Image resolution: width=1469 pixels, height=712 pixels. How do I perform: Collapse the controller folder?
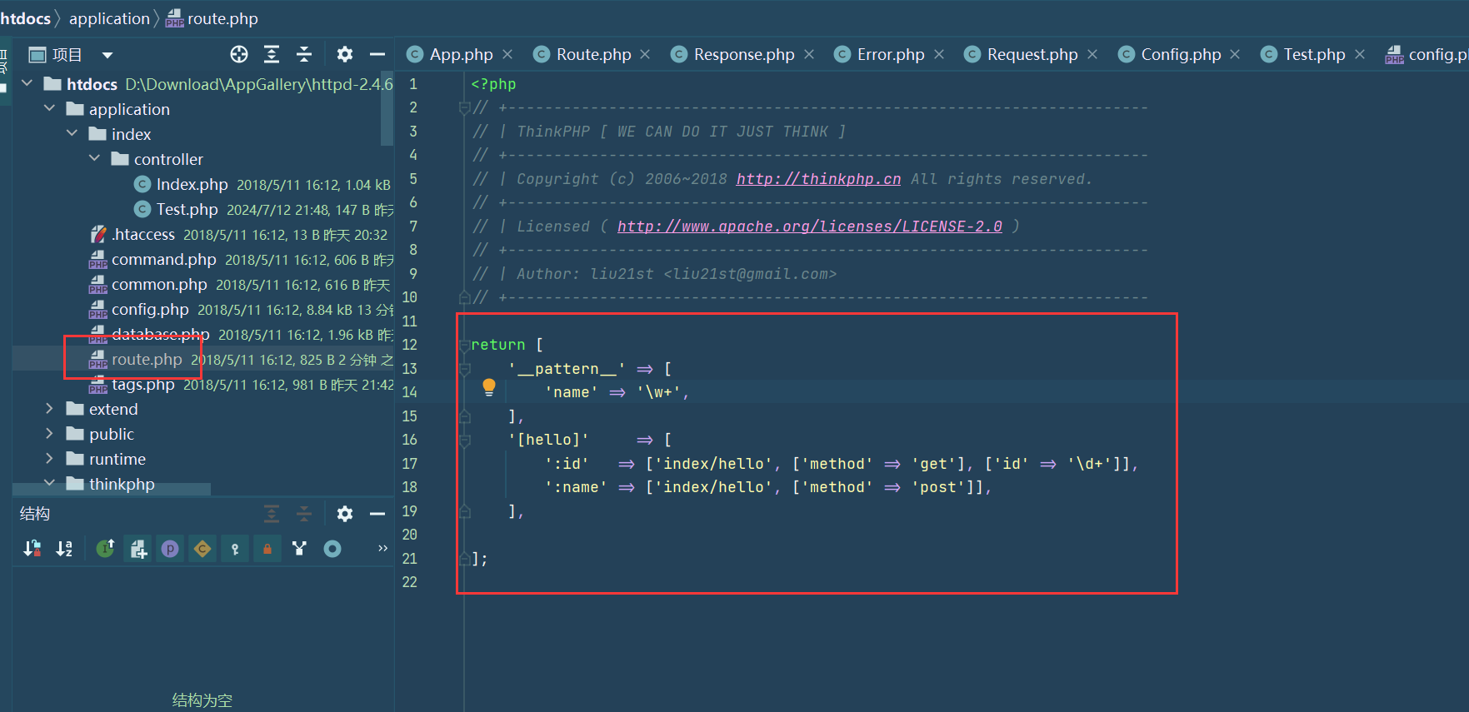point(95,158)
